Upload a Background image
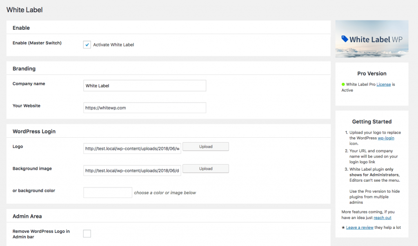418x246 pixels. tap(206, 169)
